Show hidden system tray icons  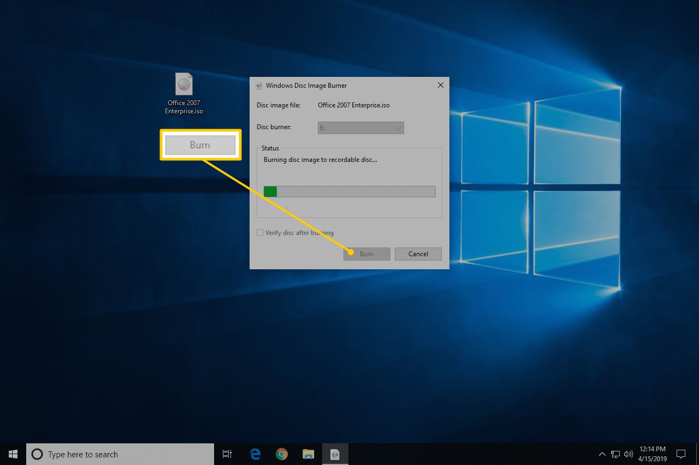(x=602, y=454)
